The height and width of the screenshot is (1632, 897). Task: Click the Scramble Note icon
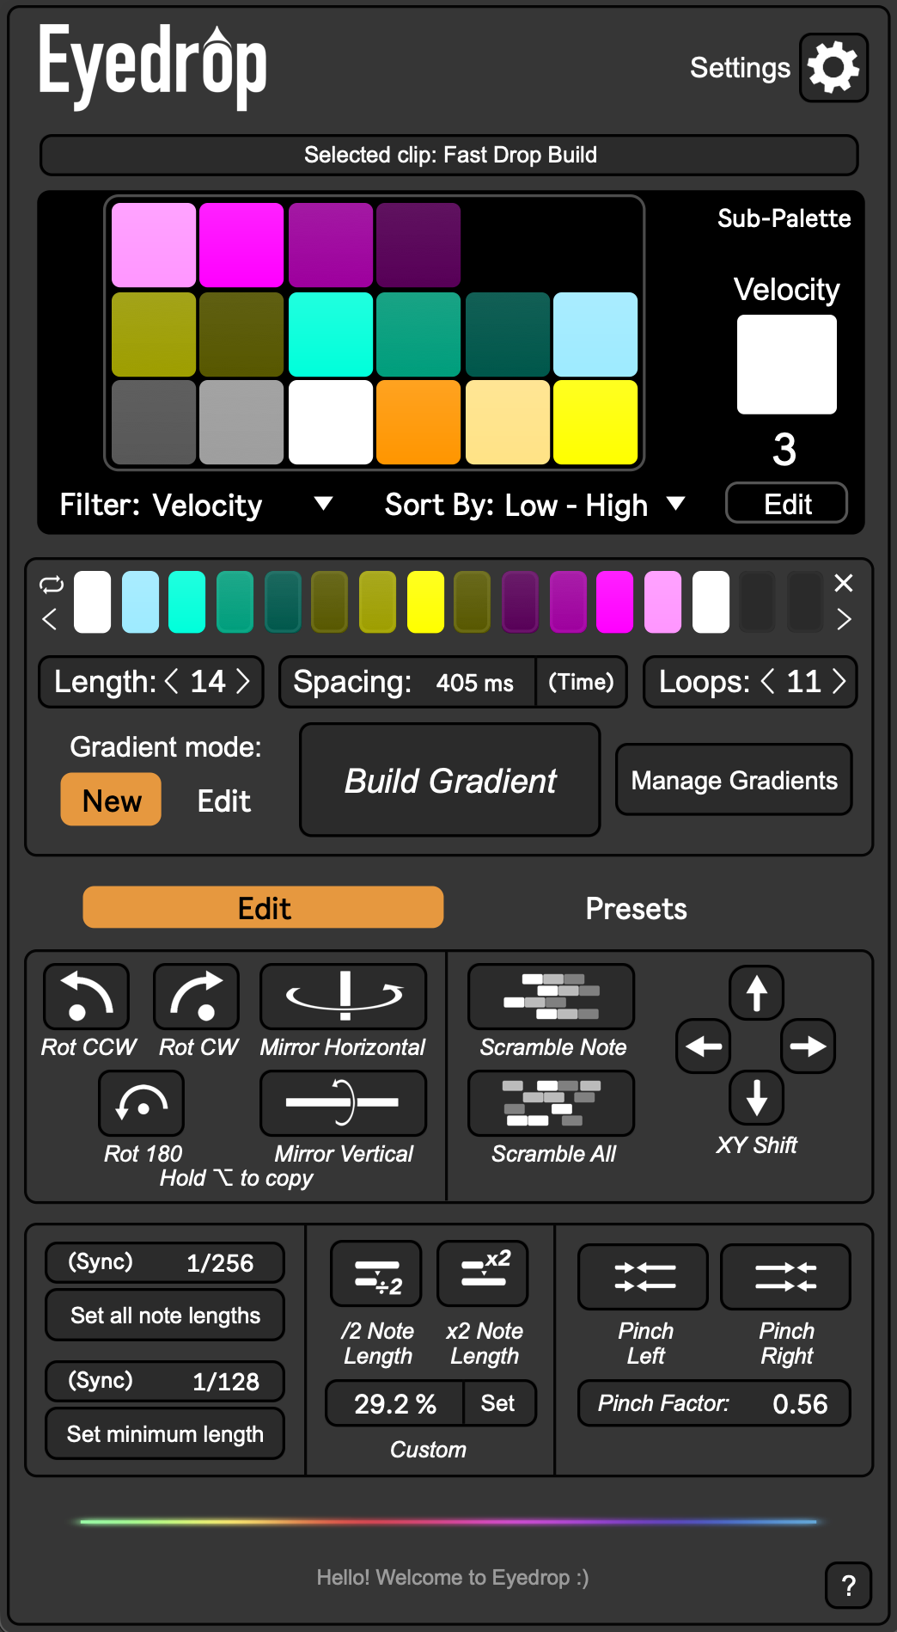tap(552, 997)
